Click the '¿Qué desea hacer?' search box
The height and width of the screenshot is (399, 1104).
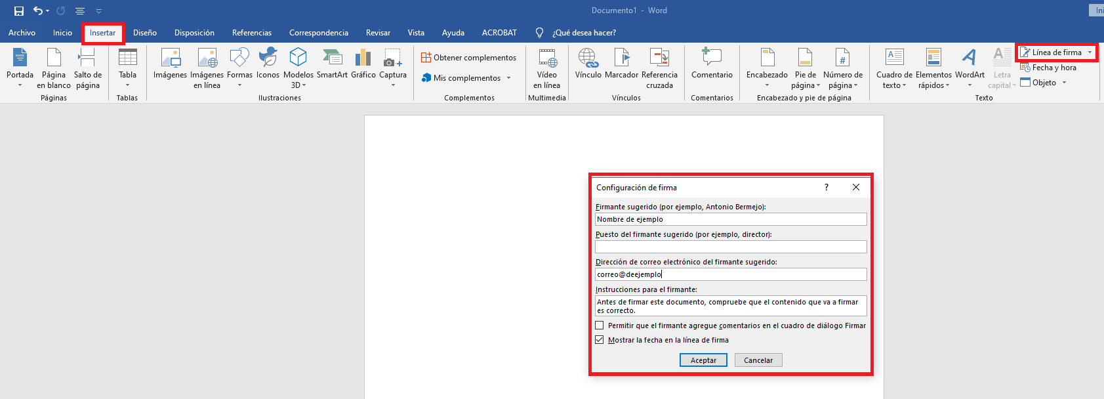point(584,33)
